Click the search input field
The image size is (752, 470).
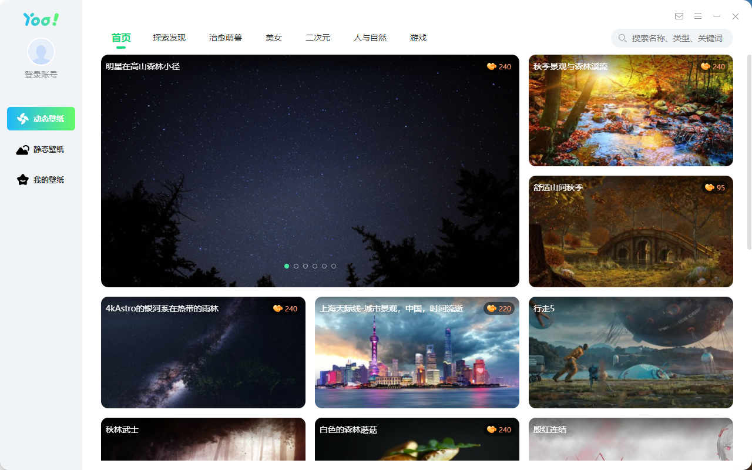[x=677, y=38]
